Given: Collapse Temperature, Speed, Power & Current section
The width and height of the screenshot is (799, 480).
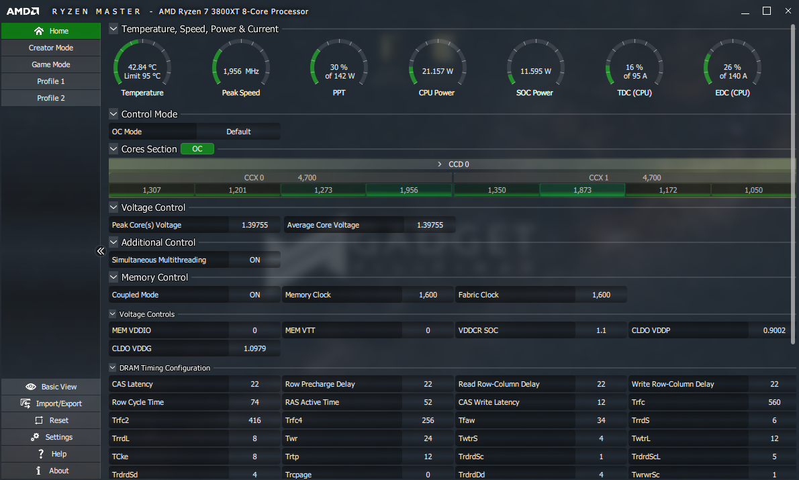Looking at the screenshot, I should pos(113,29).
